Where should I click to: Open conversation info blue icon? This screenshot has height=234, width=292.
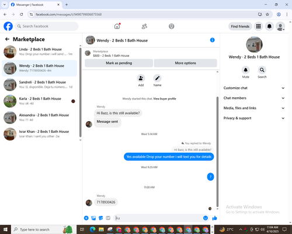tap(213, 40)
